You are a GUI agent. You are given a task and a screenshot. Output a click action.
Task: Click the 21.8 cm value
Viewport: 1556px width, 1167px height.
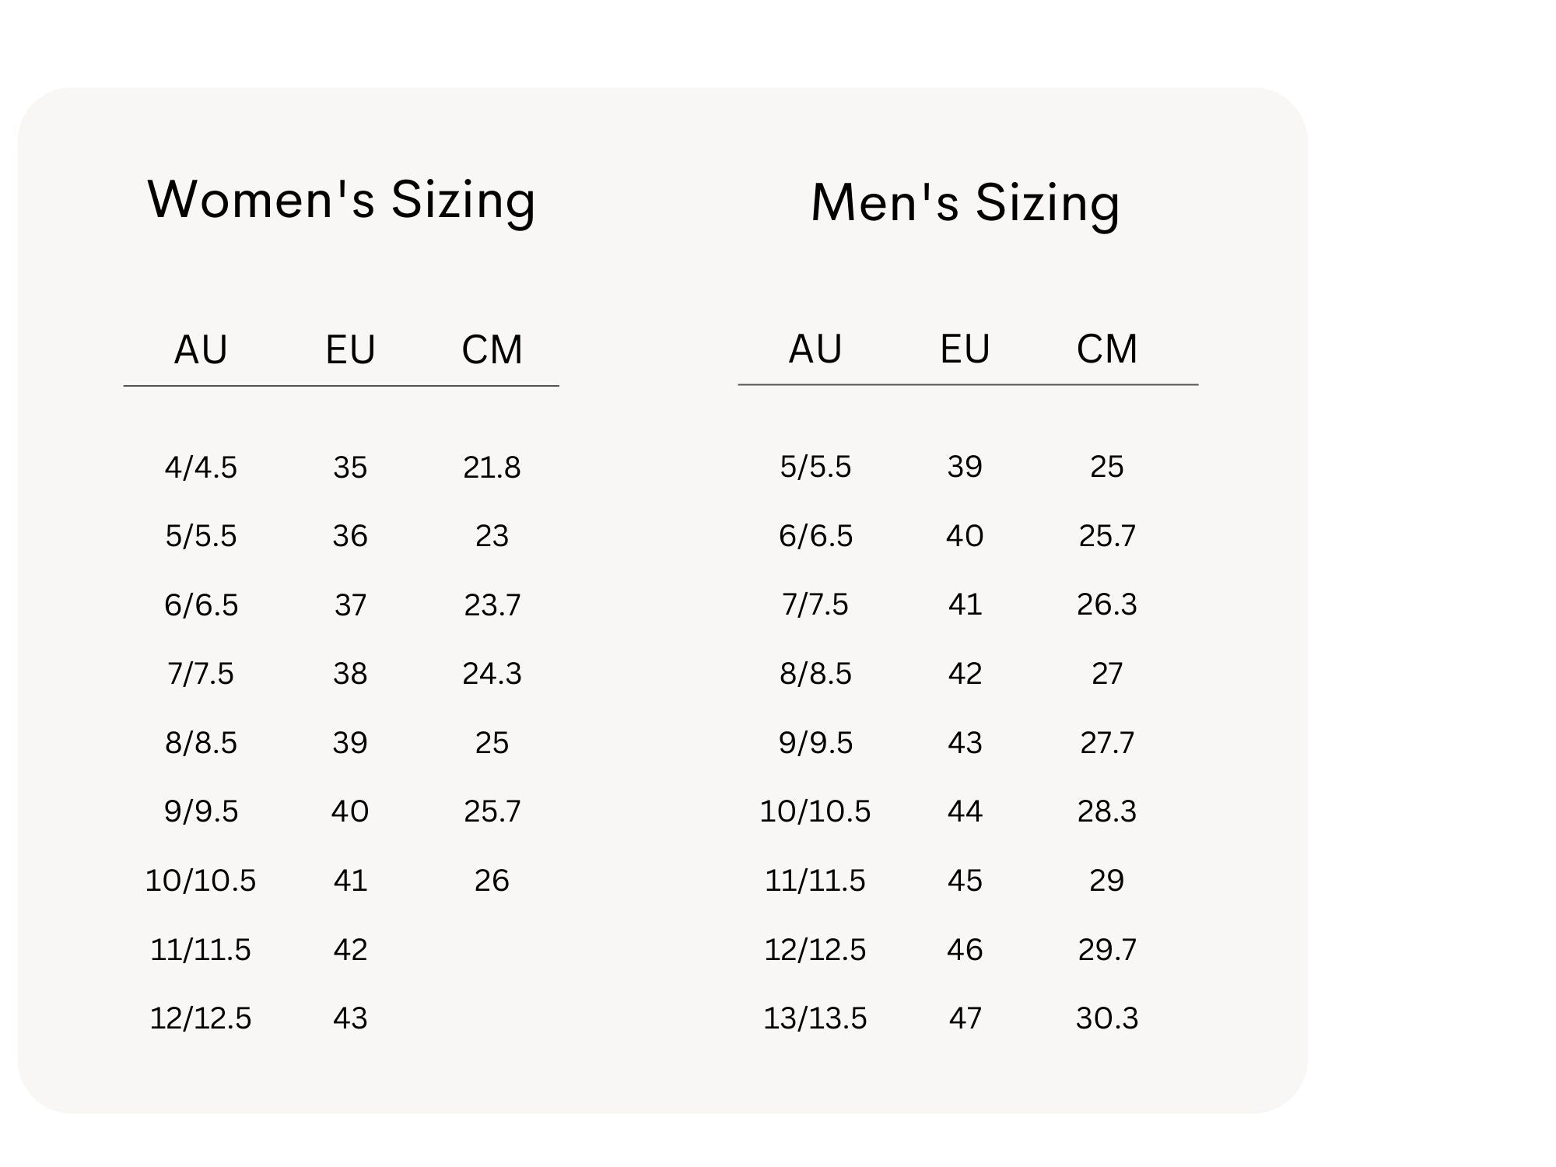point(492,468)
